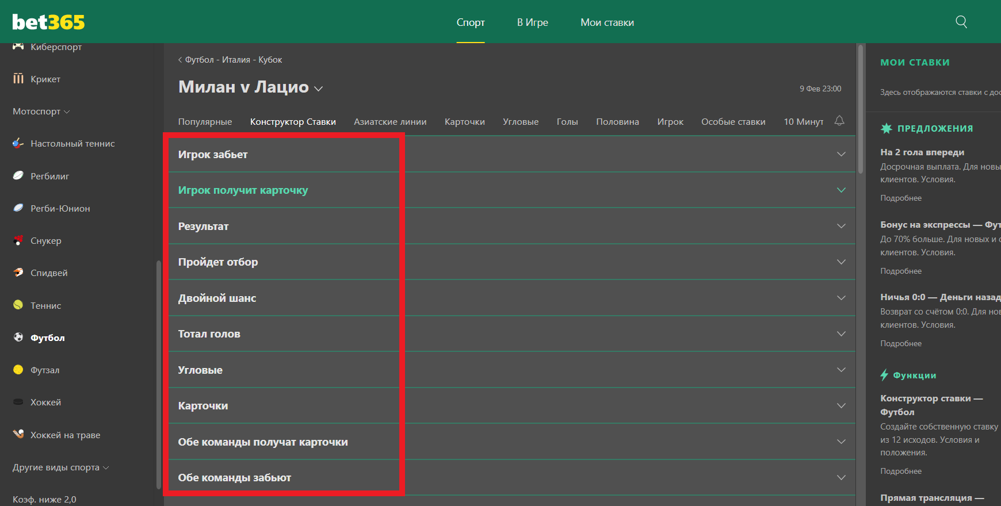Expand the Угловые market row chevron

pyautogui.click(x=841, y=370)
